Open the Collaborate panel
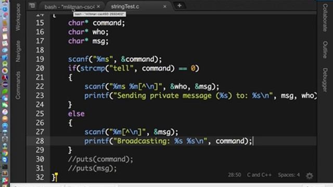Viewport: 333px width, 187px height. pyautogui.click(x=325, y=18)
